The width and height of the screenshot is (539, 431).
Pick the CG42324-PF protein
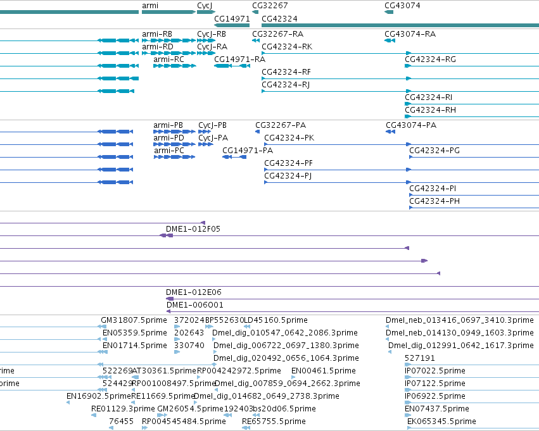[x=402, y=170]
